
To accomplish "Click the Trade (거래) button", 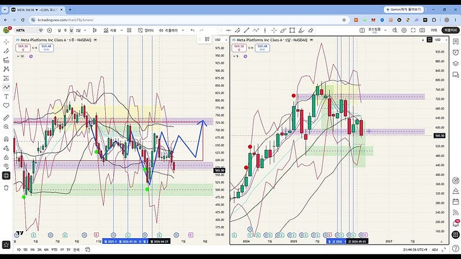I will [x=434, y=30].
